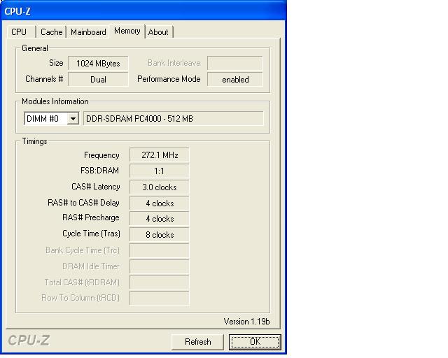This screenshot has width=448, height=358.
Task: Click the CPU-Z logo at bottom left
Action: coord(29,341)
